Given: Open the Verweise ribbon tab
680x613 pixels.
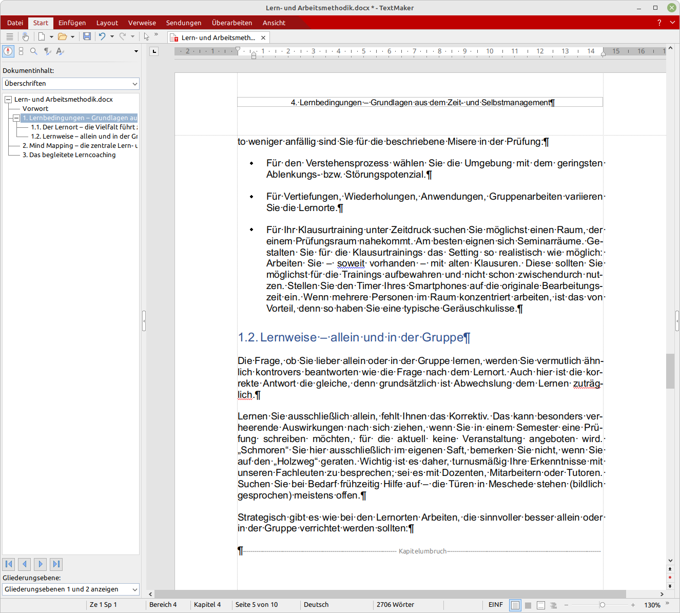Looking at the screenshot, I should click(142, 23).
